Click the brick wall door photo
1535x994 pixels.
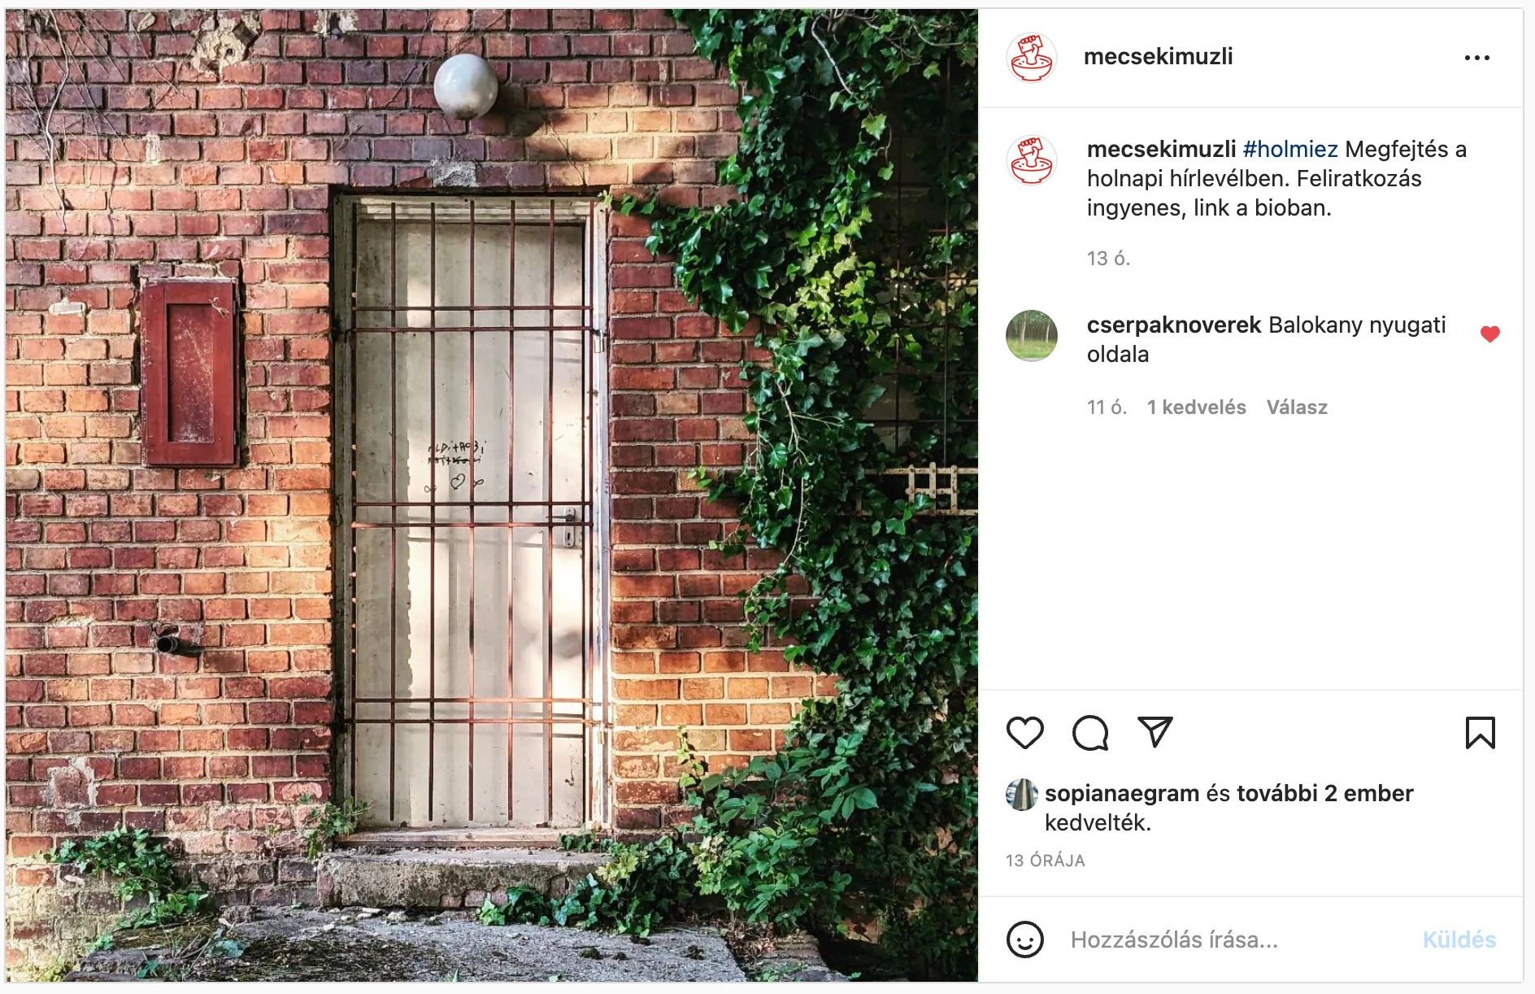click(492, 495)
